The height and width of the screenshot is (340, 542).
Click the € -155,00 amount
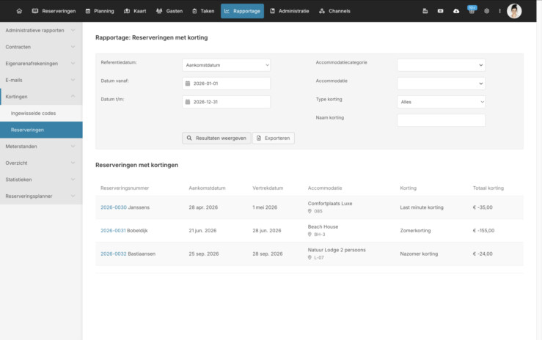click(x=483, y=231)
